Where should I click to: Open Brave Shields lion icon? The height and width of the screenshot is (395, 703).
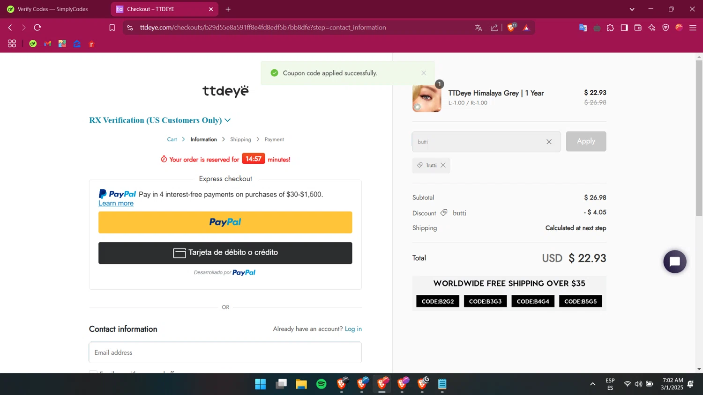point(511,27)
